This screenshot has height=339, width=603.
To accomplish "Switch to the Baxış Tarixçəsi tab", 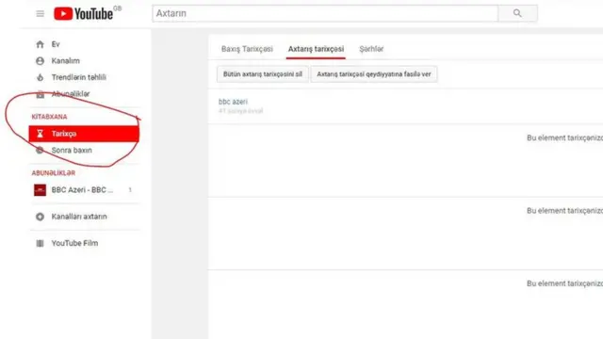I will click(x=247, y=49).
